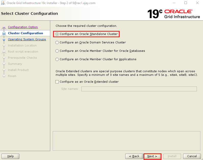Viewport: 203px width, 160px height.
Task: Click the Cluster Configuration current-step marker icon
Action: (x=4, y=33)
